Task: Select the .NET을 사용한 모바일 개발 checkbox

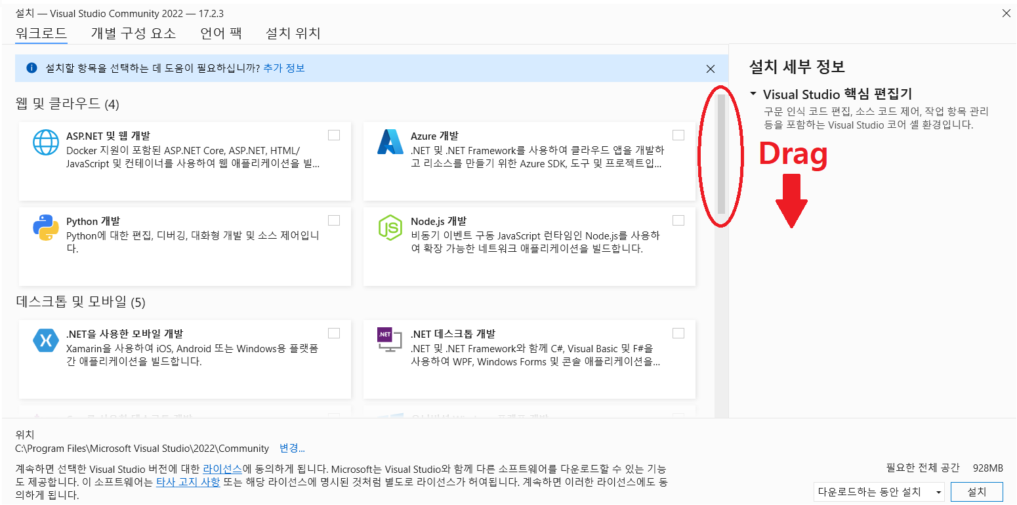Action: point(334,333)
